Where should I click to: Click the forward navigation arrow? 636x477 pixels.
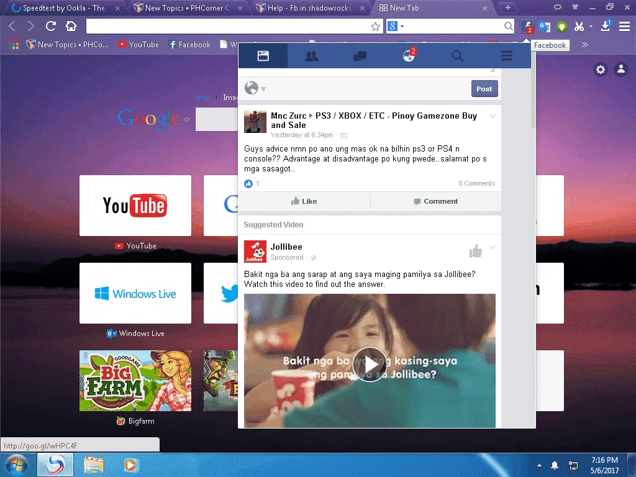click(31, 26)
